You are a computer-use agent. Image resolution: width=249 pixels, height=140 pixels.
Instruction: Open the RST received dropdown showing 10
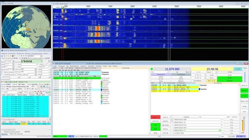coord(35,72)
